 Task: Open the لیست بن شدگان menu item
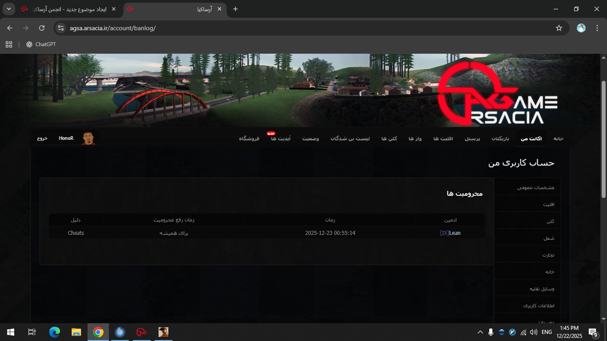350,139
